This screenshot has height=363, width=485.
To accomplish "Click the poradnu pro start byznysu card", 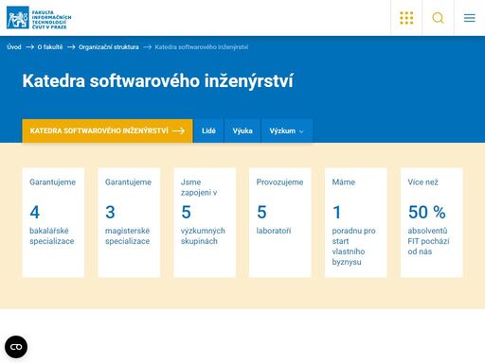I will pos(356,222).
